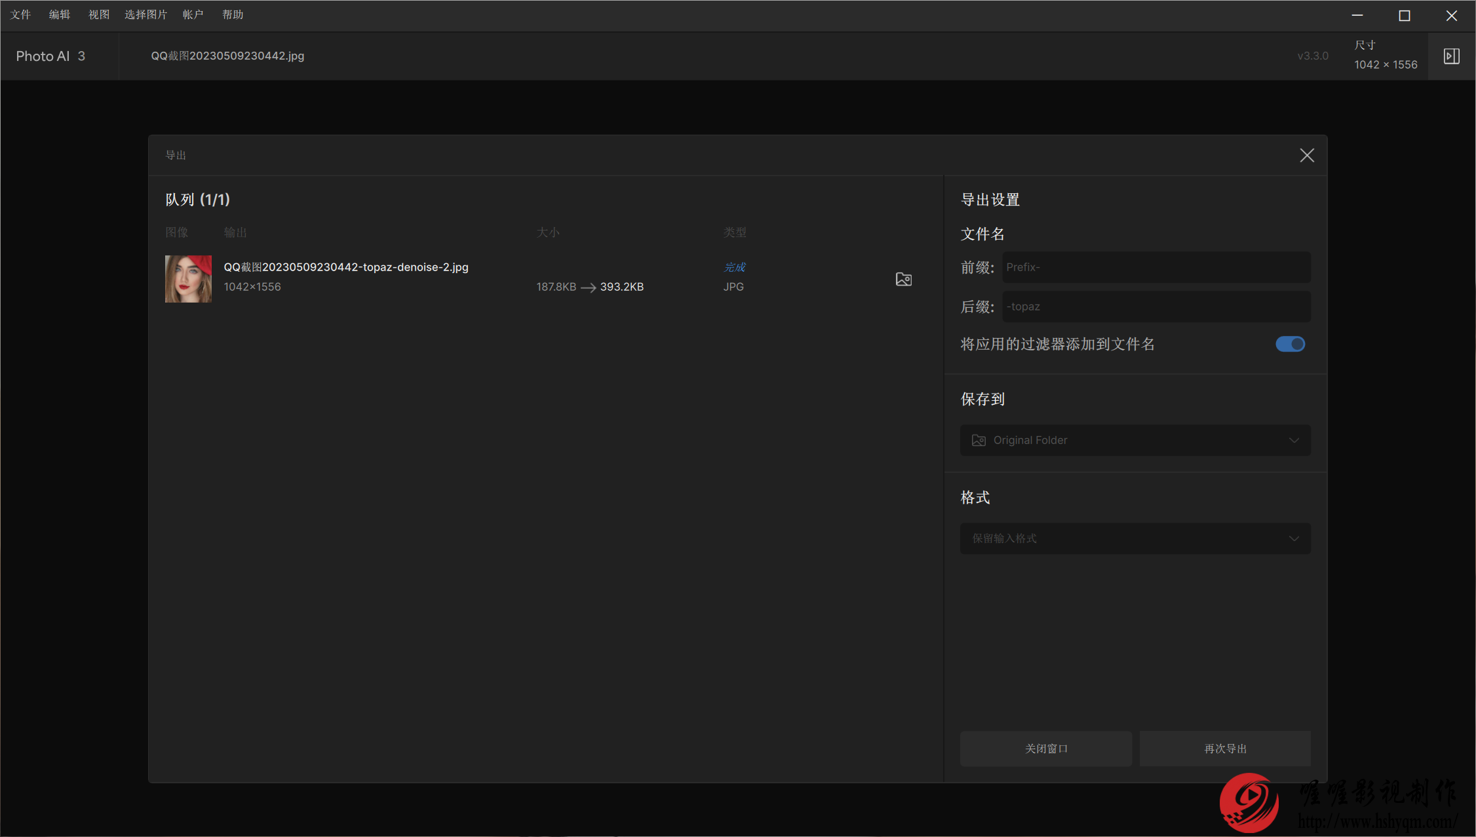Close the Photo AI application window
Viewport: 1476px width, 837px height.
[x=1452, y=15]
